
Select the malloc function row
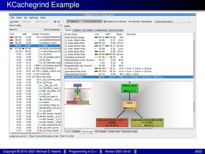35,102
